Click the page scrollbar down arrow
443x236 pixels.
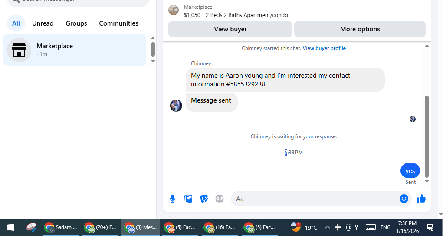(x=440, y=215)
